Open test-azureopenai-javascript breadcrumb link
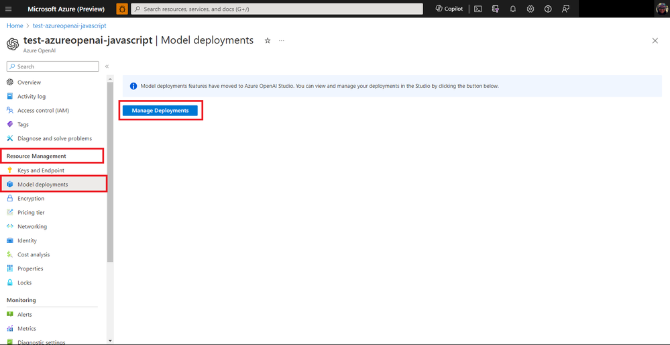This screenshot has width=670, height=345. (70, 26)
